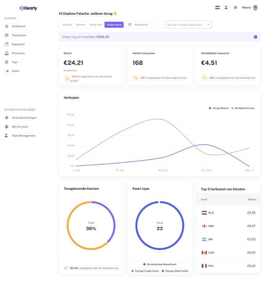Click the Tags icon in sidebar
Image resolution: width=265 pixels, height=283 pixels.
[6, 62]
